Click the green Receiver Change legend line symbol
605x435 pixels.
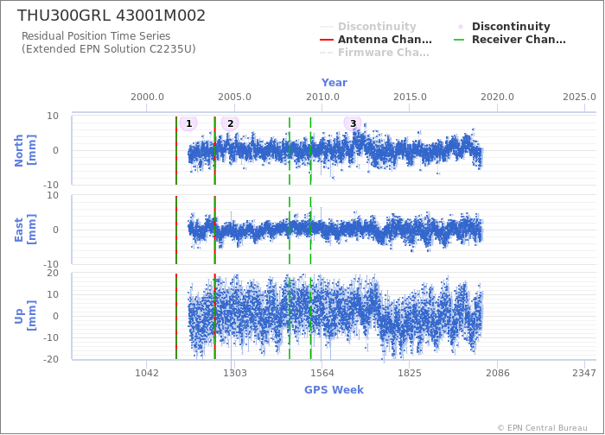click(459, 40)
